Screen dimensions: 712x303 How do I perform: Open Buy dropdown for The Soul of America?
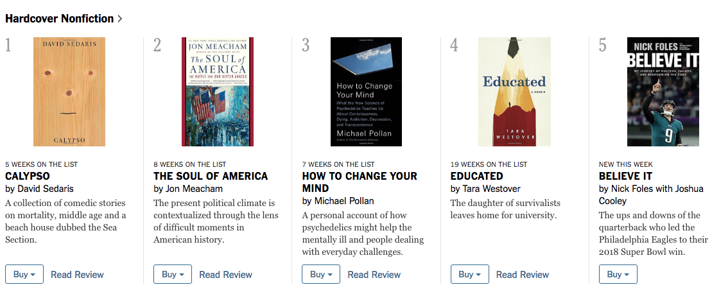173,274
